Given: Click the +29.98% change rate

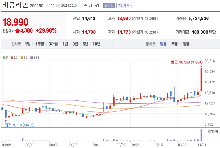Looking at the screenshot, I should click(46, 30).
